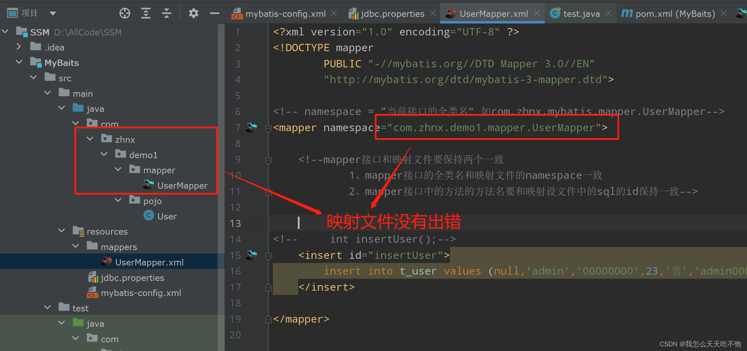Collapse the zhnx package
The image size is (747, 351).
tap(90, 139)
